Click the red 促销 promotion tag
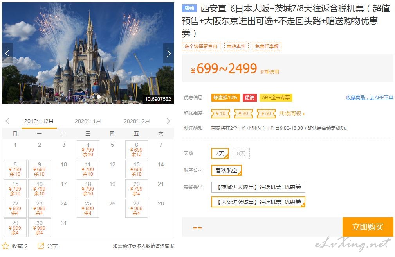The height and width of the screenshot is (257, 395). coord(249,98)
